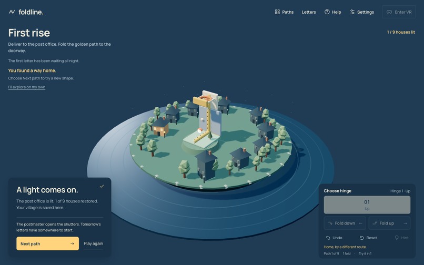Click the "Try it in 1" status text

click(x=365, y=253)
